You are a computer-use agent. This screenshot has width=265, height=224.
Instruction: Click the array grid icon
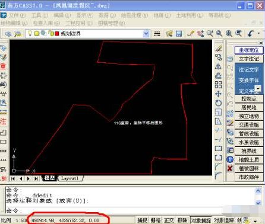(218, 85)
